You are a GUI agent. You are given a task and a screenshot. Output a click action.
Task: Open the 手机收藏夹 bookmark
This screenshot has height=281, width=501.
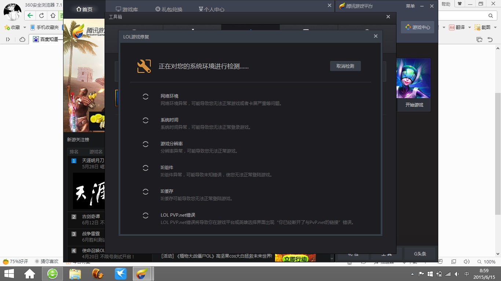[x=44, y=27]
